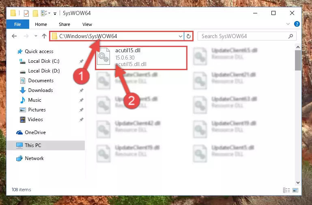Open Videos in the sidebar

click(x=35, y=120)
